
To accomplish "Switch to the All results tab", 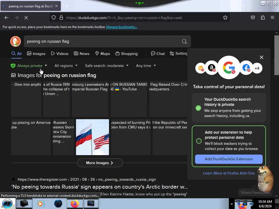I will pos(16,54).
